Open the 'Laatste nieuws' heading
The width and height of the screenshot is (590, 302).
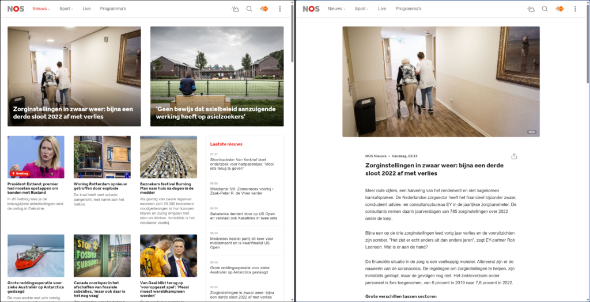226,144
